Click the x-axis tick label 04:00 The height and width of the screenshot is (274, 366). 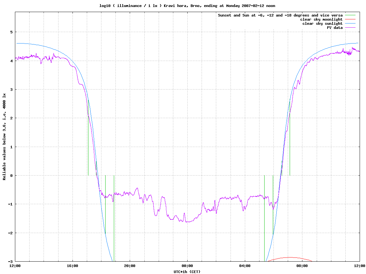245,266
